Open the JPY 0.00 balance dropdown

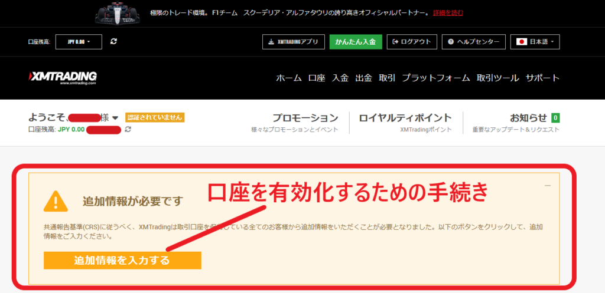79,42
